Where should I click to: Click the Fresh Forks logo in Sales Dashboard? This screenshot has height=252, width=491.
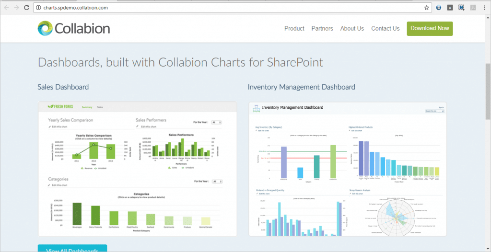tap(60, 107)
